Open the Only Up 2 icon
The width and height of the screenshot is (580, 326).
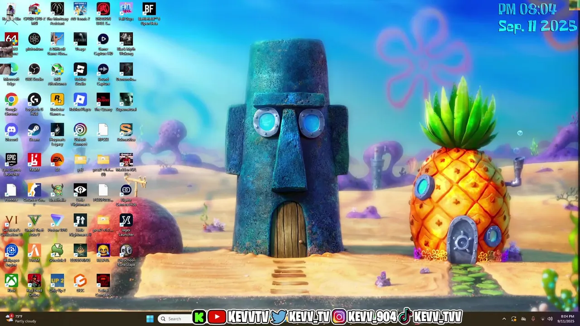(58, 283)
